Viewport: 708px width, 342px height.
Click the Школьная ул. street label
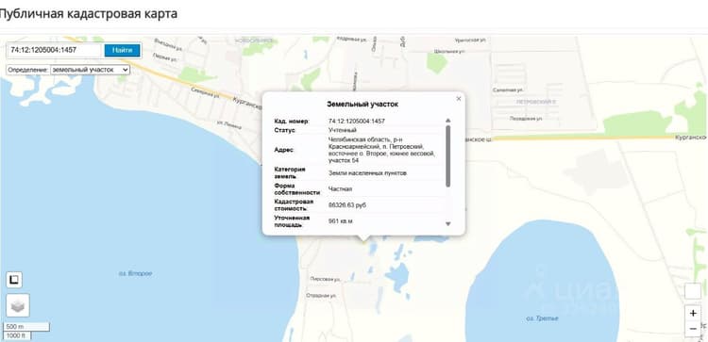(x=448, y=52)
